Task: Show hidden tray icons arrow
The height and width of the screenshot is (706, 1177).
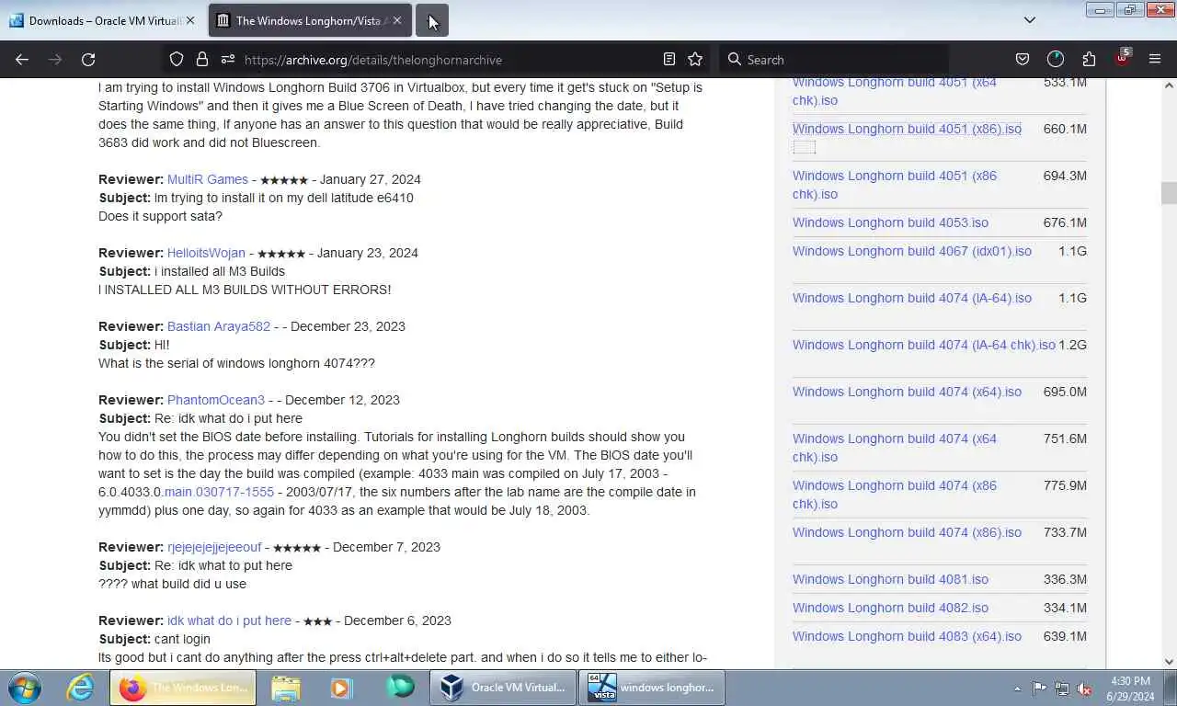Action: pyautogui.click(x=1017, y=689)
